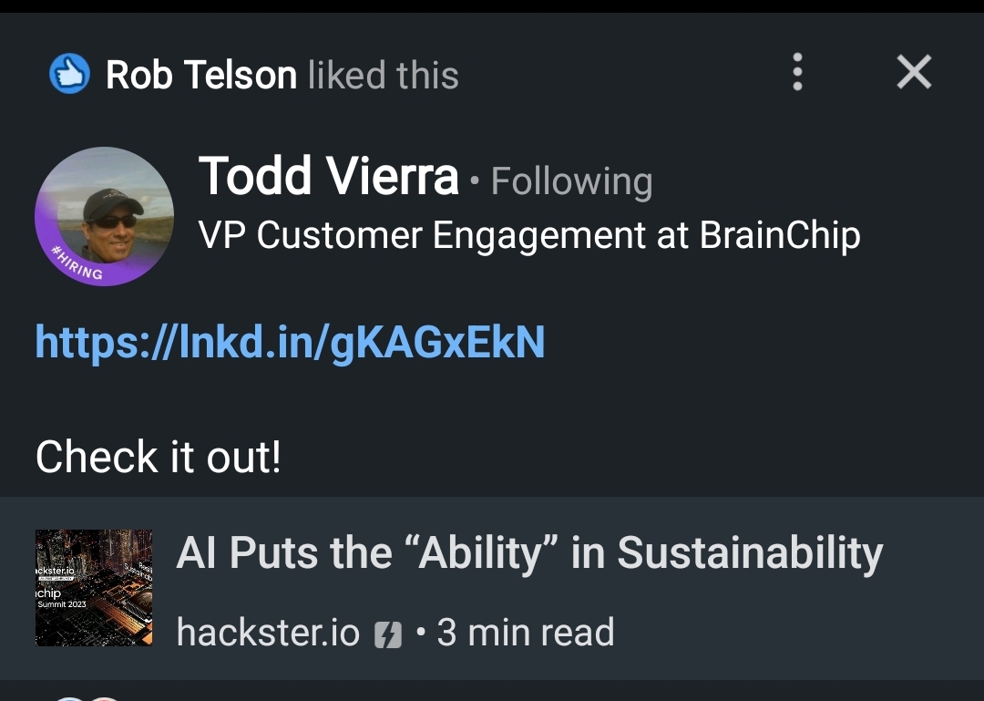Click the Todd Vierra name link
The height and width of the screenshot is (701, 984).
pos(328,176)
